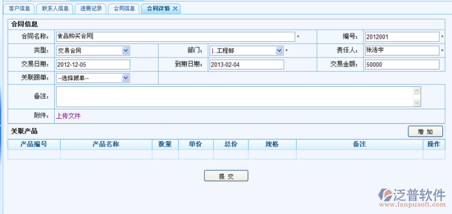The width and height of the screenshot is (452, 214).
Task: Select the 交易日期 field 2012-12-05
Action: [x=93, y=64]
